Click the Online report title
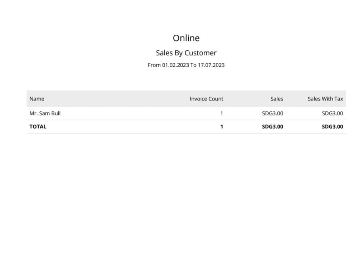Viewport: 358px width, 268px height. (x=186, y=38)
